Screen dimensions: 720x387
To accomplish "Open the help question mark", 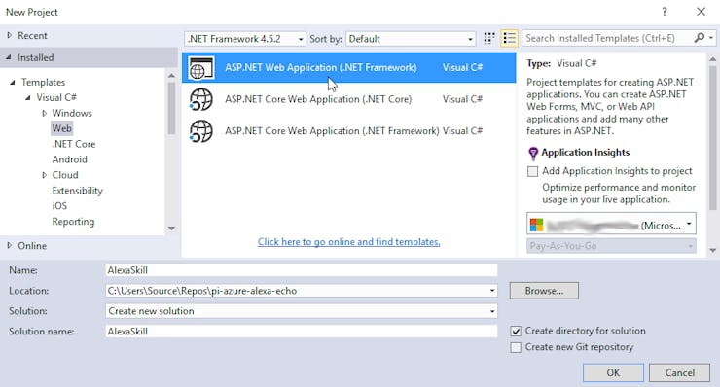I will coord(665,12).
